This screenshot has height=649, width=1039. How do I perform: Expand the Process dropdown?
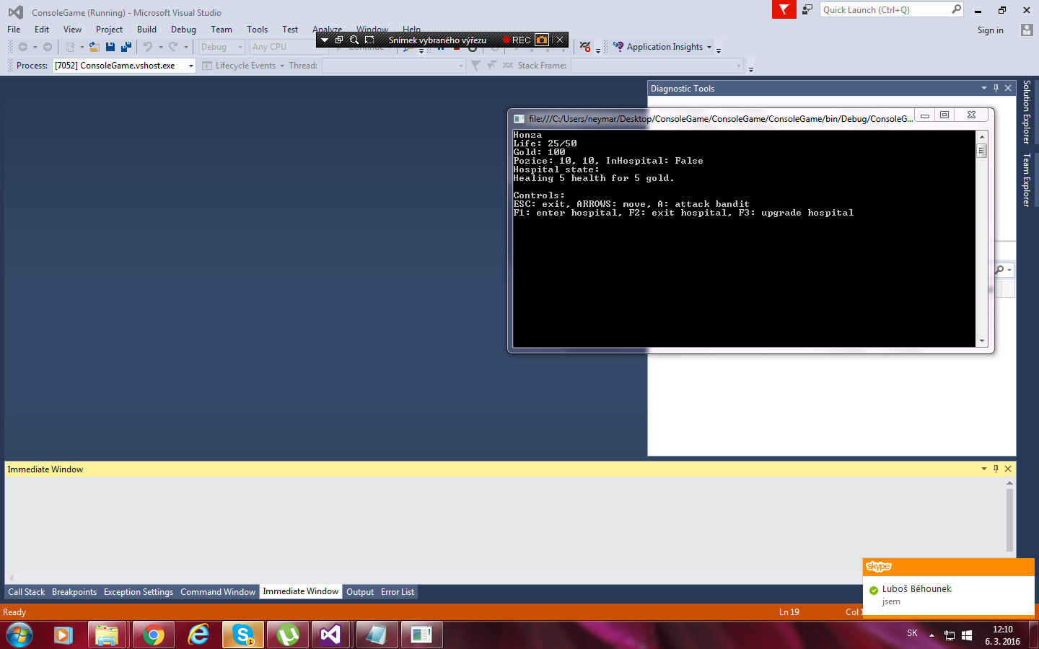point(190,66)
